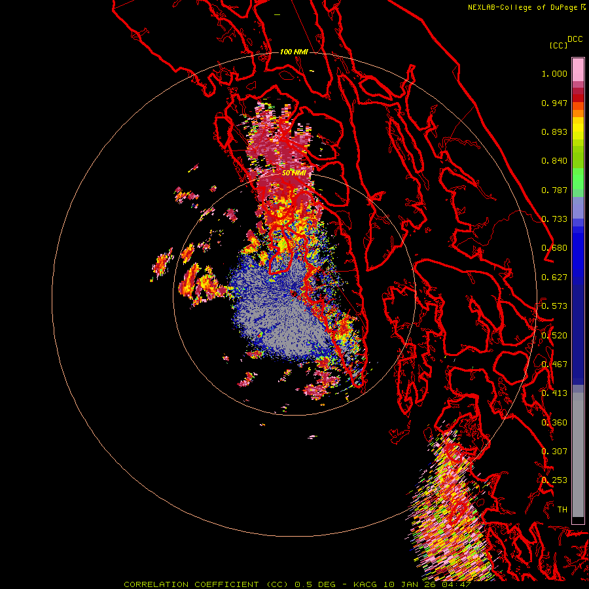Click the Correlation Coefficient caption at bottom
This screenshot has width=589, height=589.
click(298, 584)
